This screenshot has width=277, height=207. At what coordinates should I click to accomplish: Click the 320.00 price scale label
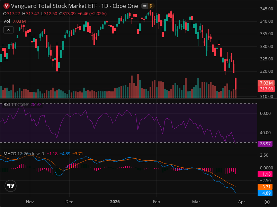266,71
